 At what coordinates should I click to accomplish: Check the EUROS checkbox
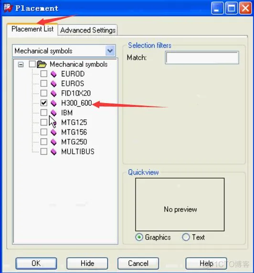44,84
